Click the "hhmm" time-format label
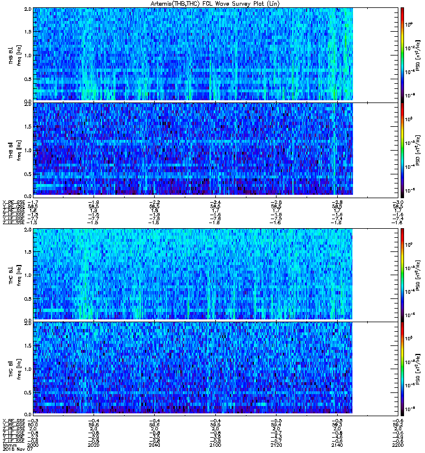Viewport: 425px width, 453px height. 9,445
